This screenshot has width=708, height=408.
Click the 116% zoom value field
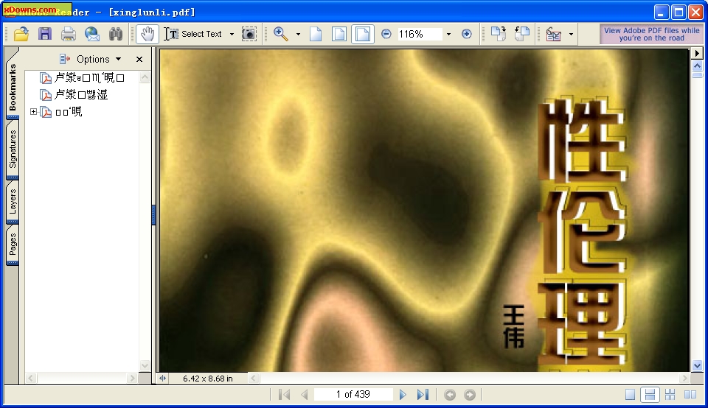click(x=419, y=34)
